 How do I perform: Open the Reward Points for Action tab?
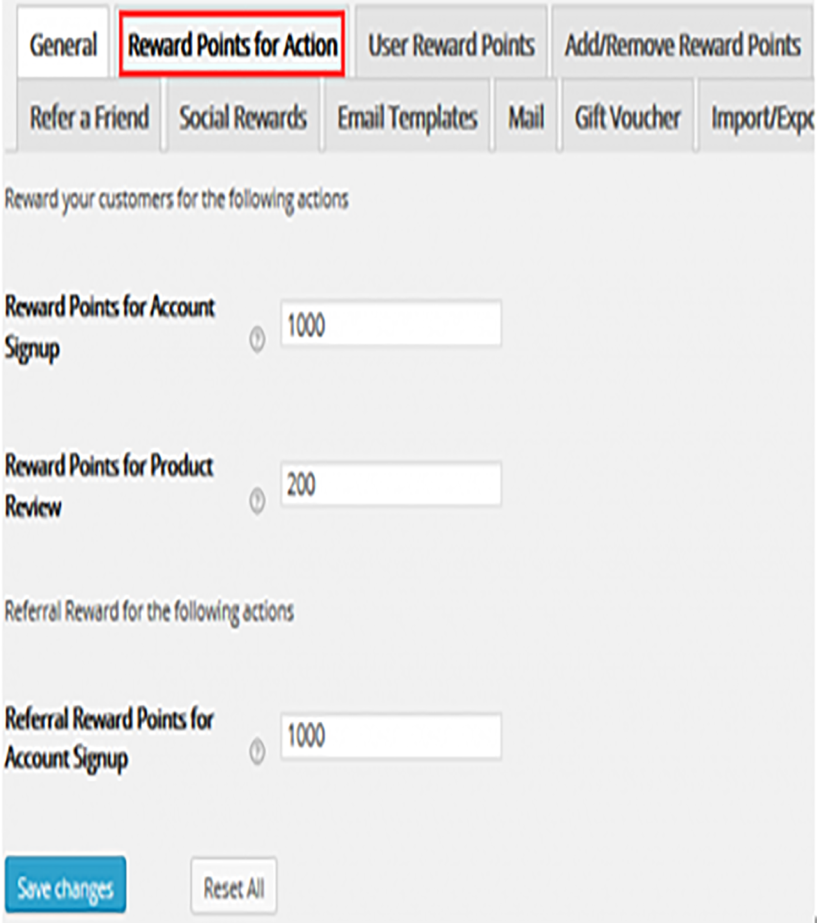point(233,45)
